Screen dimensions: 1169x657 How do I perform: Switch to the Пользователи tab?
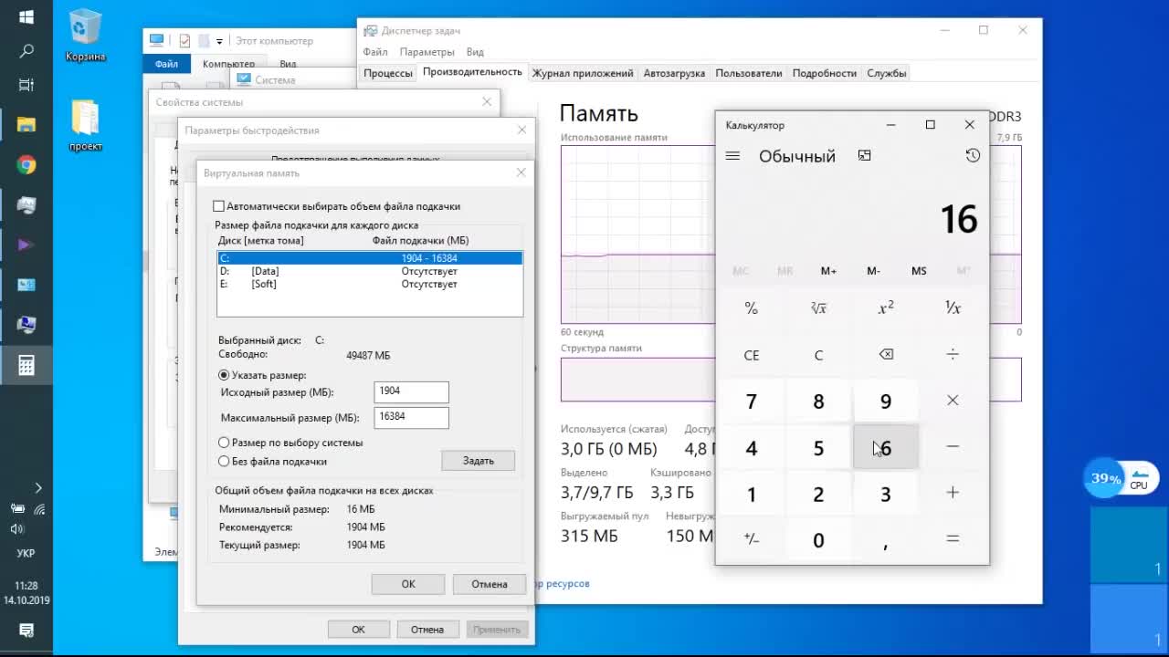(749, 73)
